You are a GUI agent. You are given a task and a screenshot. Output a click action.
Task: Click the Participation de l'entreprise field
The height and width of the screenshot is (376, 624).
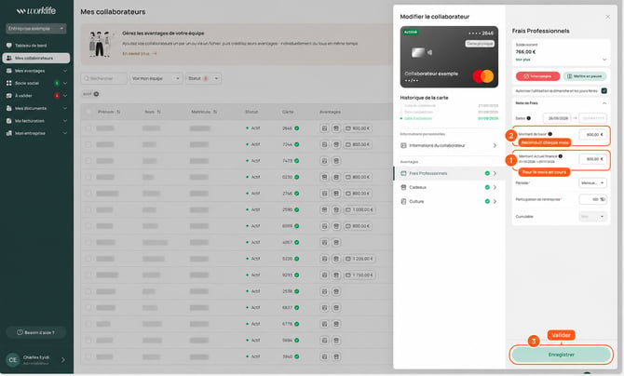pyautogui.click(x=592, y=199)
